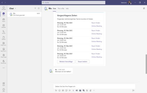
Task: Open Anrufe phone icon in sidebar
Action: (4, 32)
